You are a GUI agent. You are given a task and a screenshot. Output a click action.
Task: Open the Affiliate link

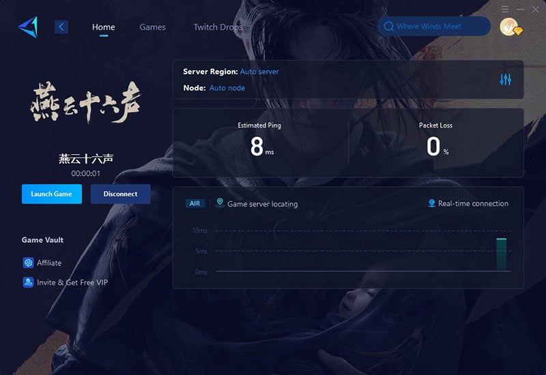[49, 263]
